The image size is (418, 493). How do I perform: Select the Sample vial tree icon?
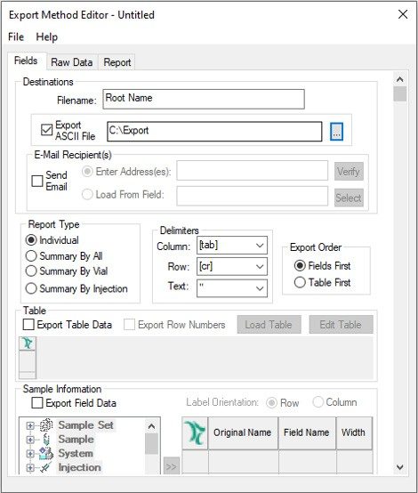click(46, 440)
